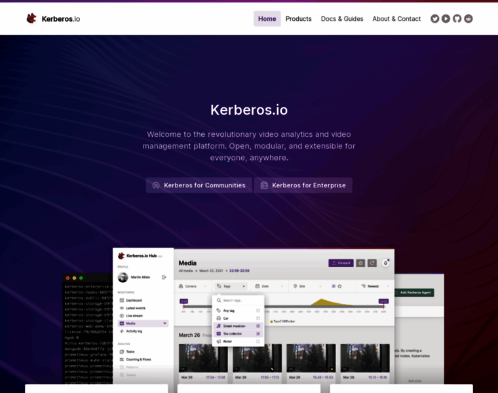Image resolution: width=498 pixels, height=393 pixels.
Task: Click the Forward button in Media panel
Action: coord(341,263)
